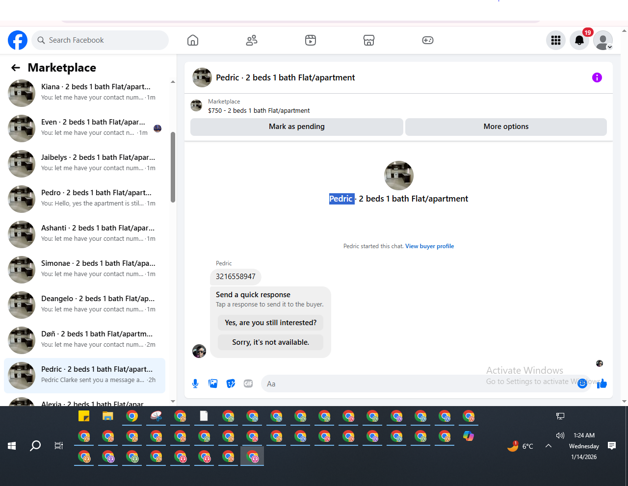
Task: Open the purple conversation info icon
Action: pyautogui.click(x=597, y=77)
